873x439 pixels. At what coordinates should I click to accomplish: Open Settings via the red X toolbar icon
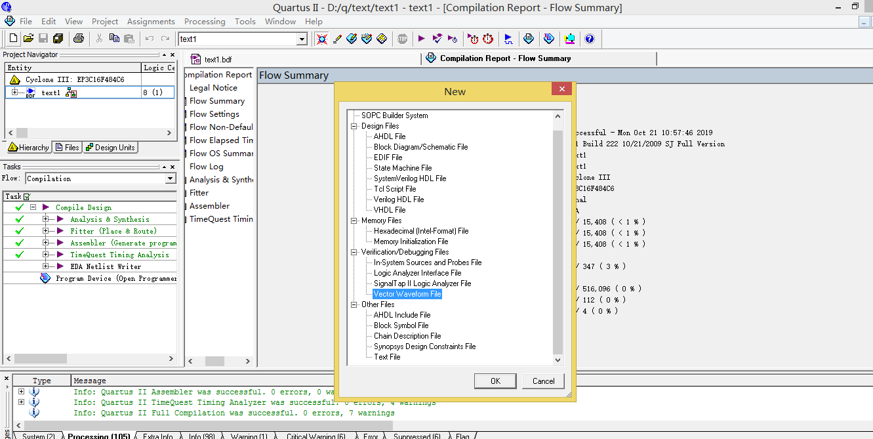coord(321,39)
